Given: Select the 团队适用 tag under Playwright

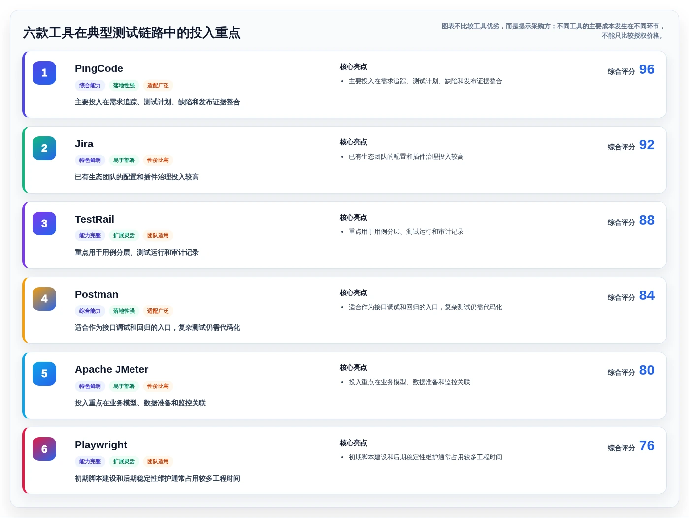Looking at the screenshot, I should click(x=158, y=461).
